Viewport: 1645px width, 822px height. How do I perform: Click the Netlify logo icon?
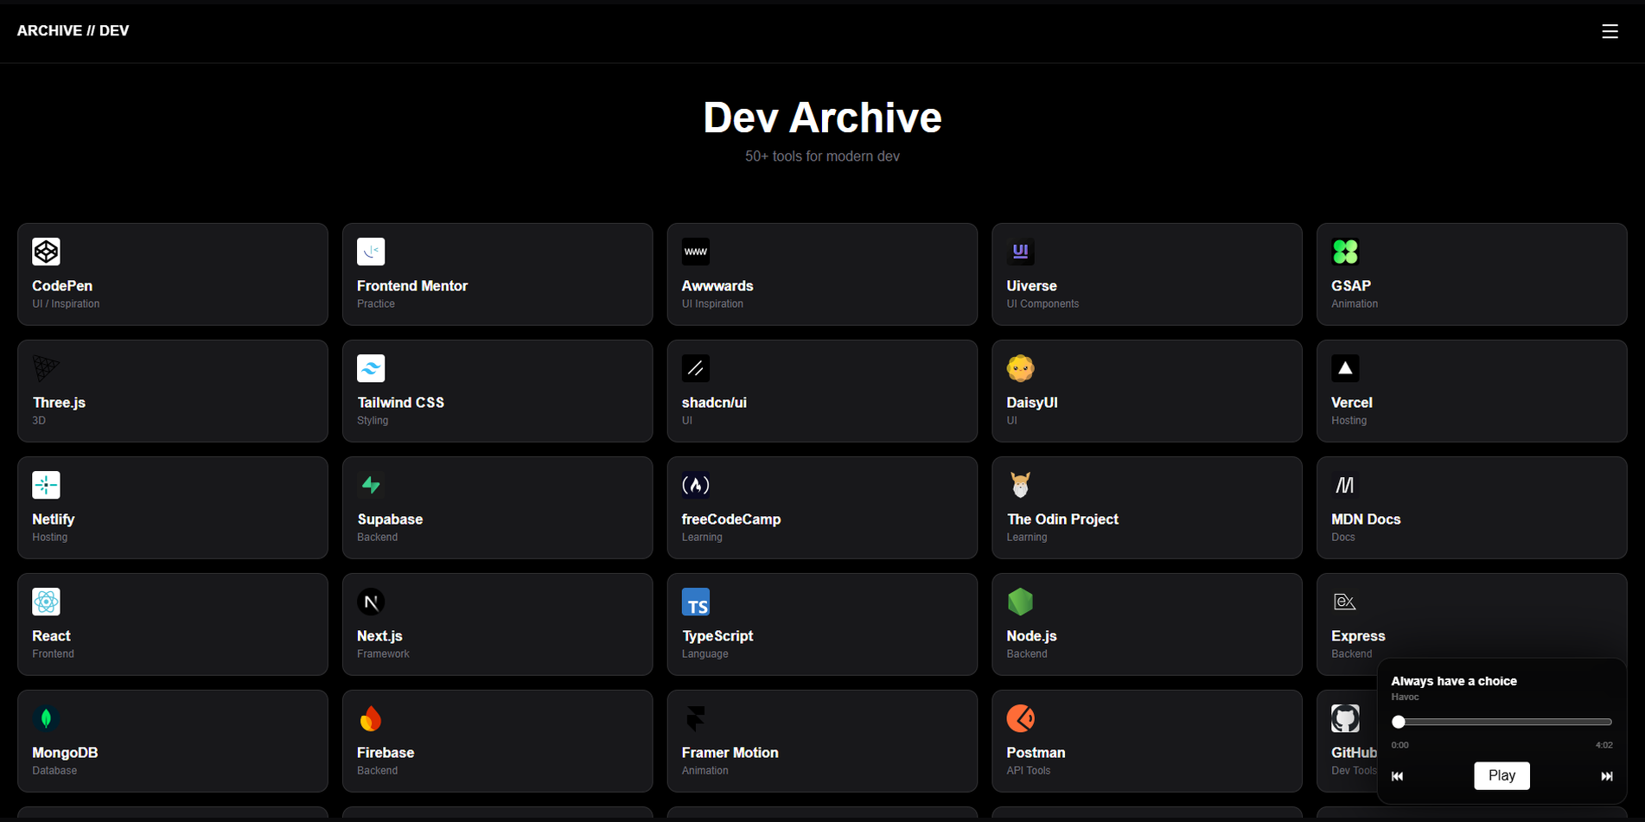pyautogui.click(x=46, y=485)
